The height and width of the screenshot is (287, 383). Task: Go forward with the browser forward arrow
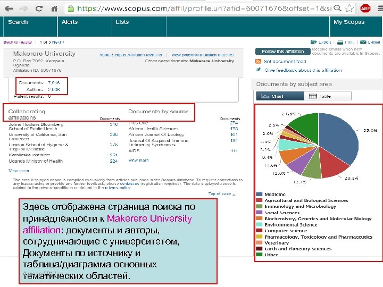tap(24, 9)
